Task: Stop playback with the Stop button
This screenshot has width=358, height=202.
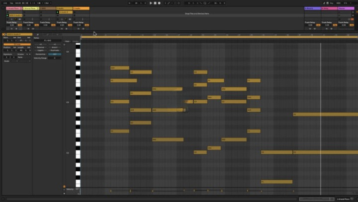Action: point(155,3)
